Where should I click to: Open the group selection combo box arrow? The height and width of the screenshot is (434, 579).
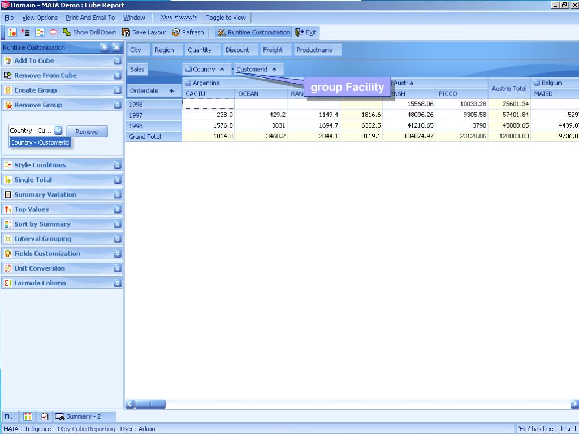(58, 131)
